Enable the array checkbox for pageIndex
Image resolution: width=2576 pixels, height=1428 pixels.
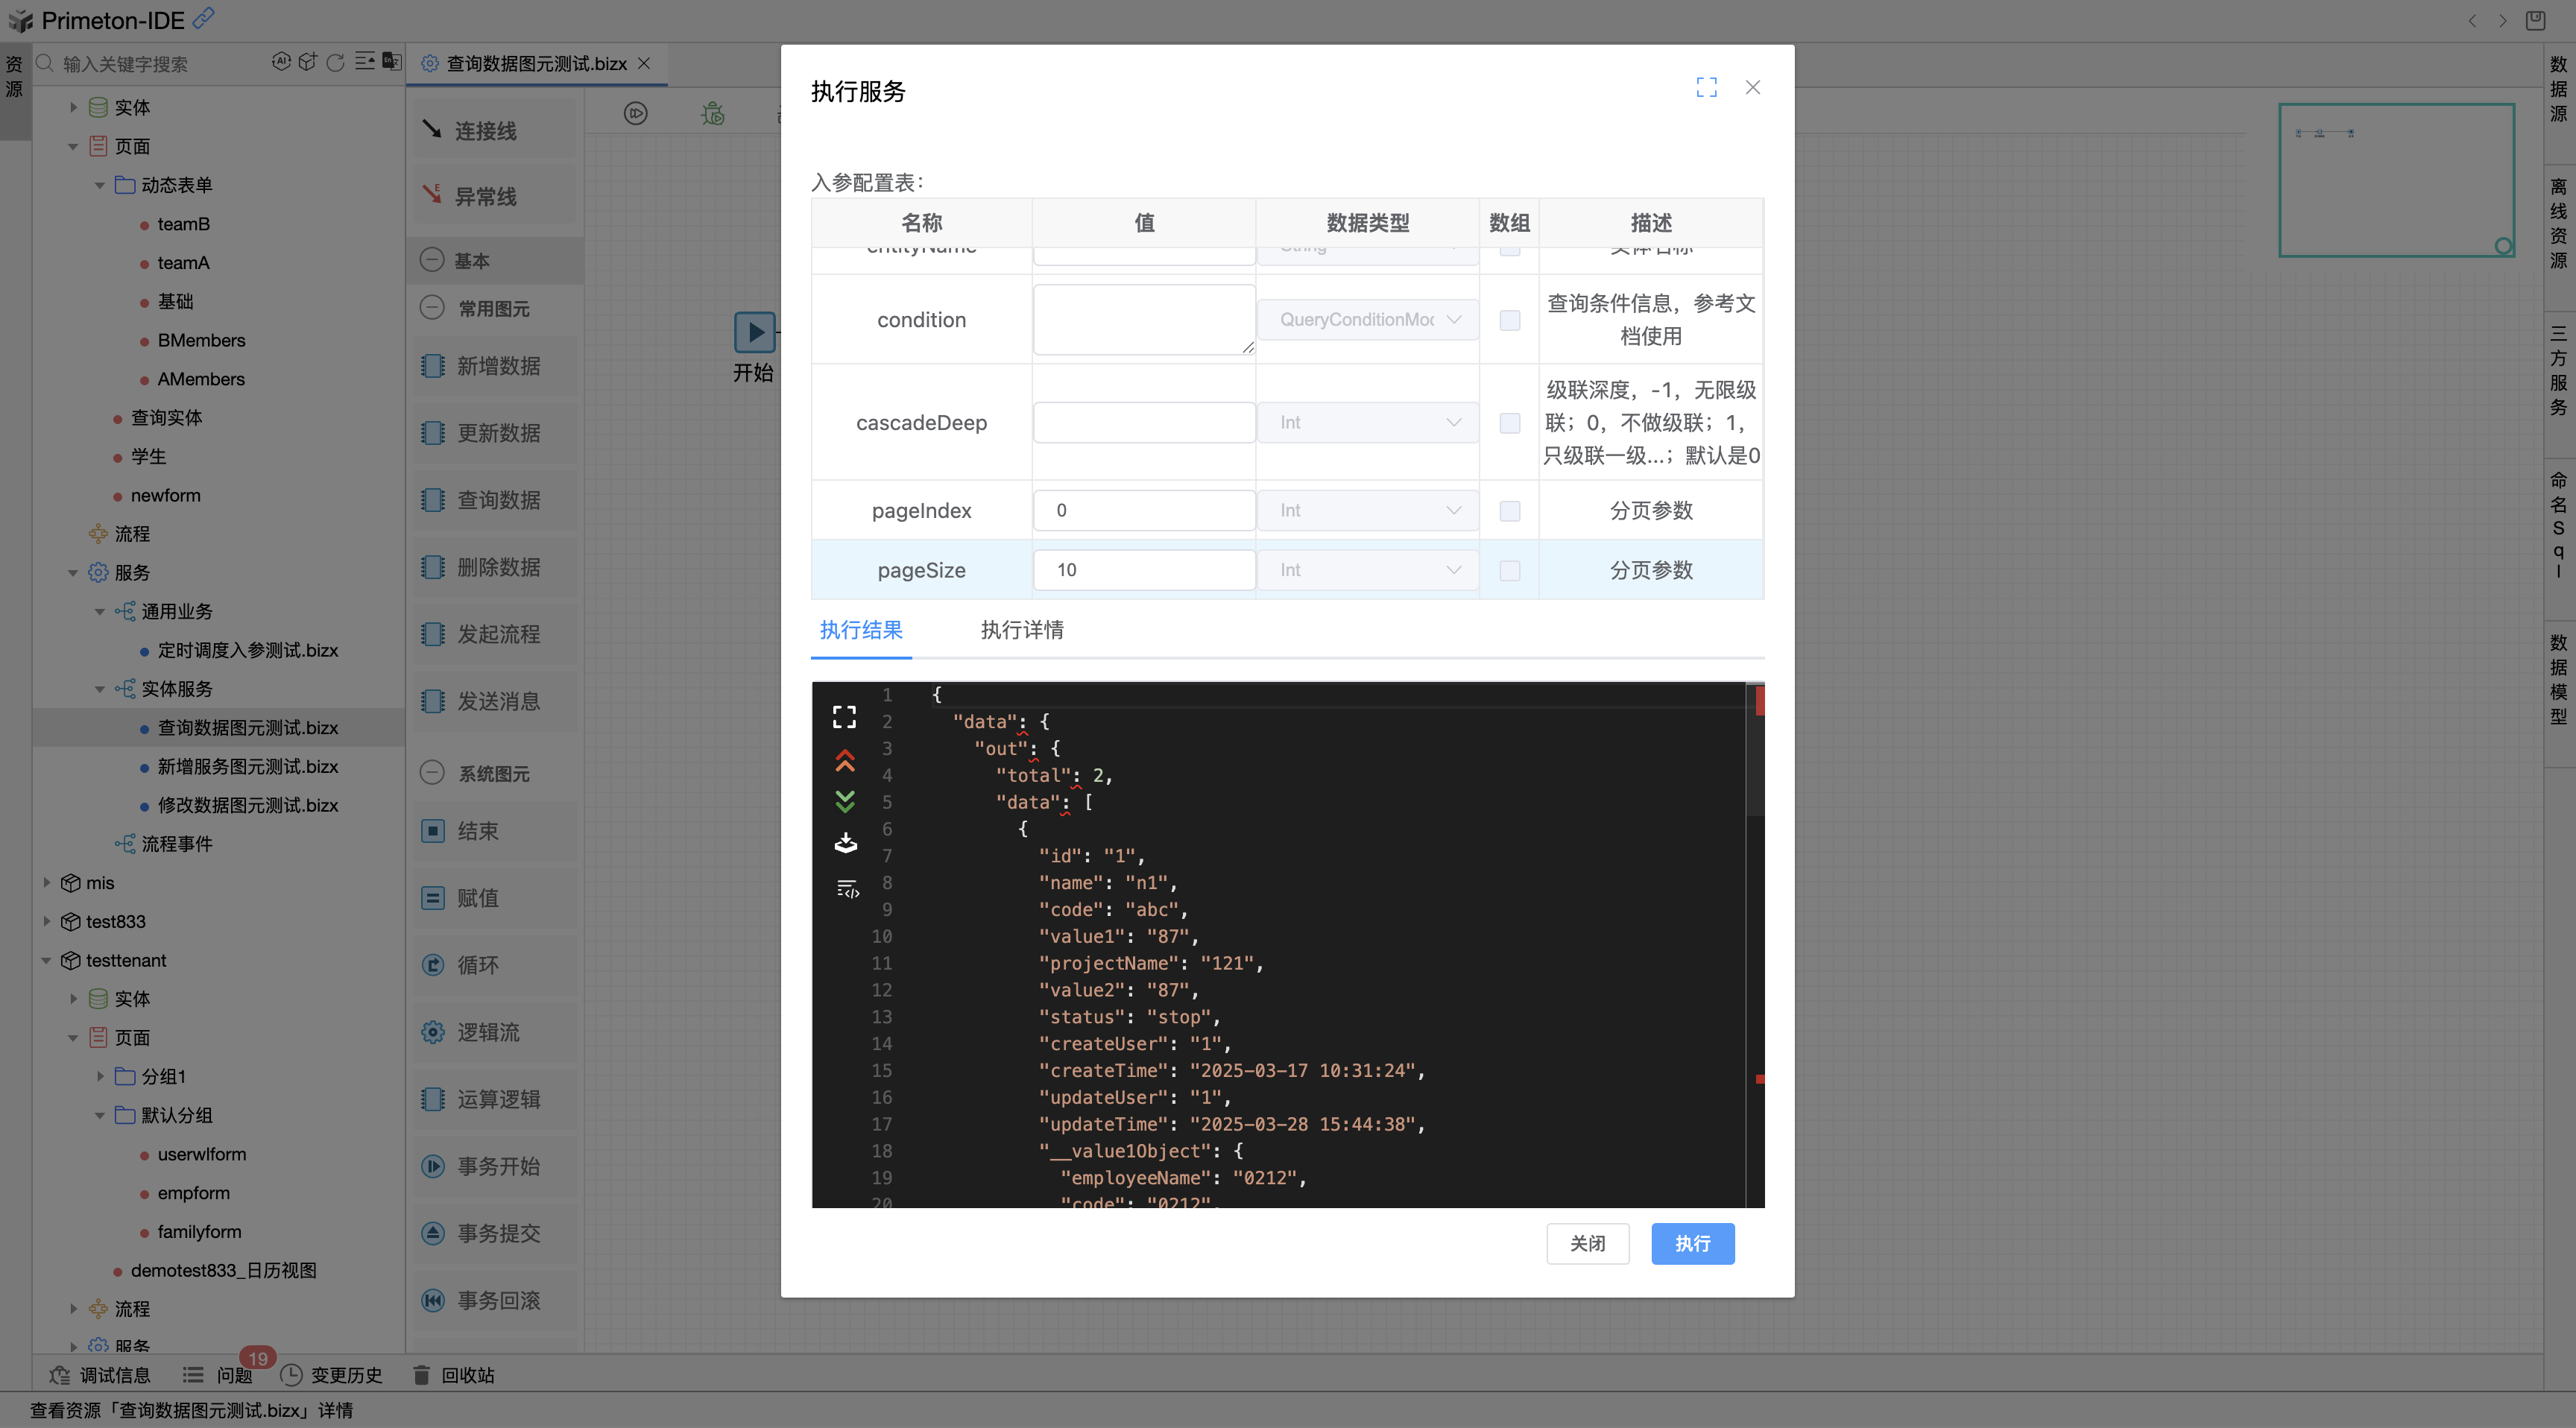click(x=1509, y=511)
